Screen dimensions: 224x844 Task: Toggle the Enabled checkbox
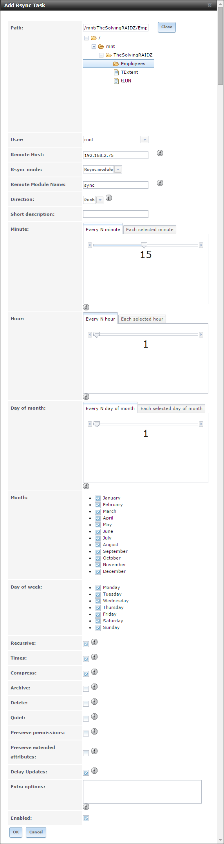point(86,818)
